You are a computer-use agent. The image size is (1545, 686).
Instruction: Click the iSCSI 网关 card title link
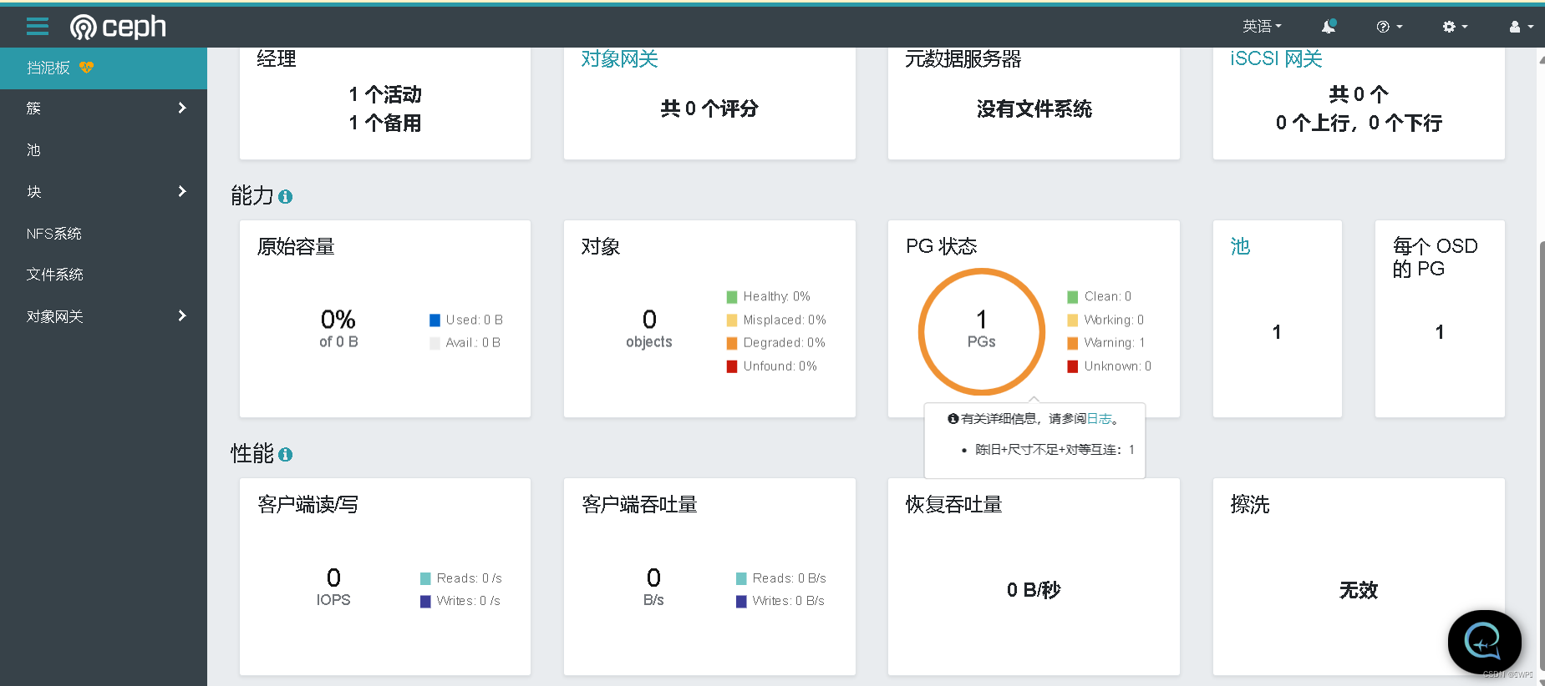point(1276,58)
